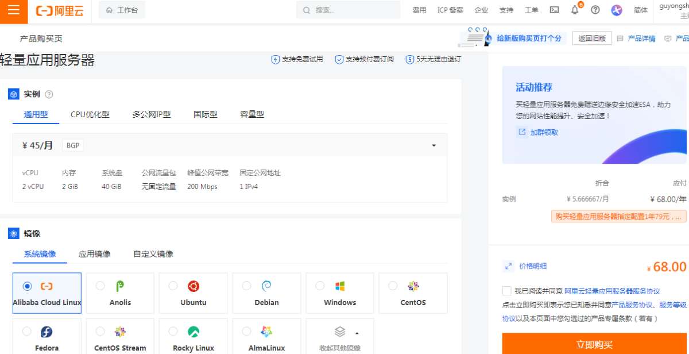Check the service agreement checkbox
Image resolution: width=689 pixels, height=354 pixels.
click(506, 290)
